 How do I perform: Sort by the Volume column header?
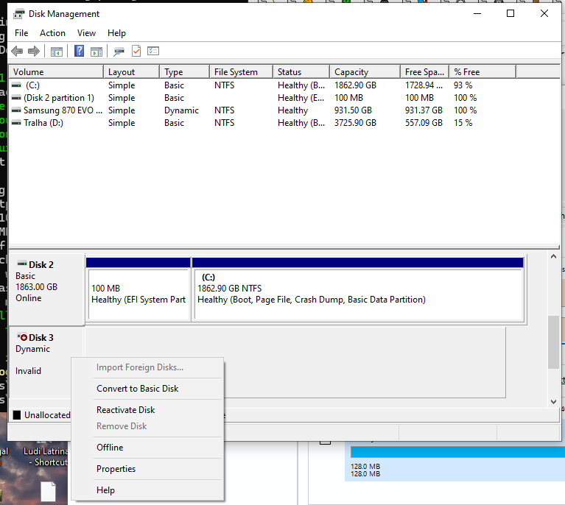(x=56, y=72)
